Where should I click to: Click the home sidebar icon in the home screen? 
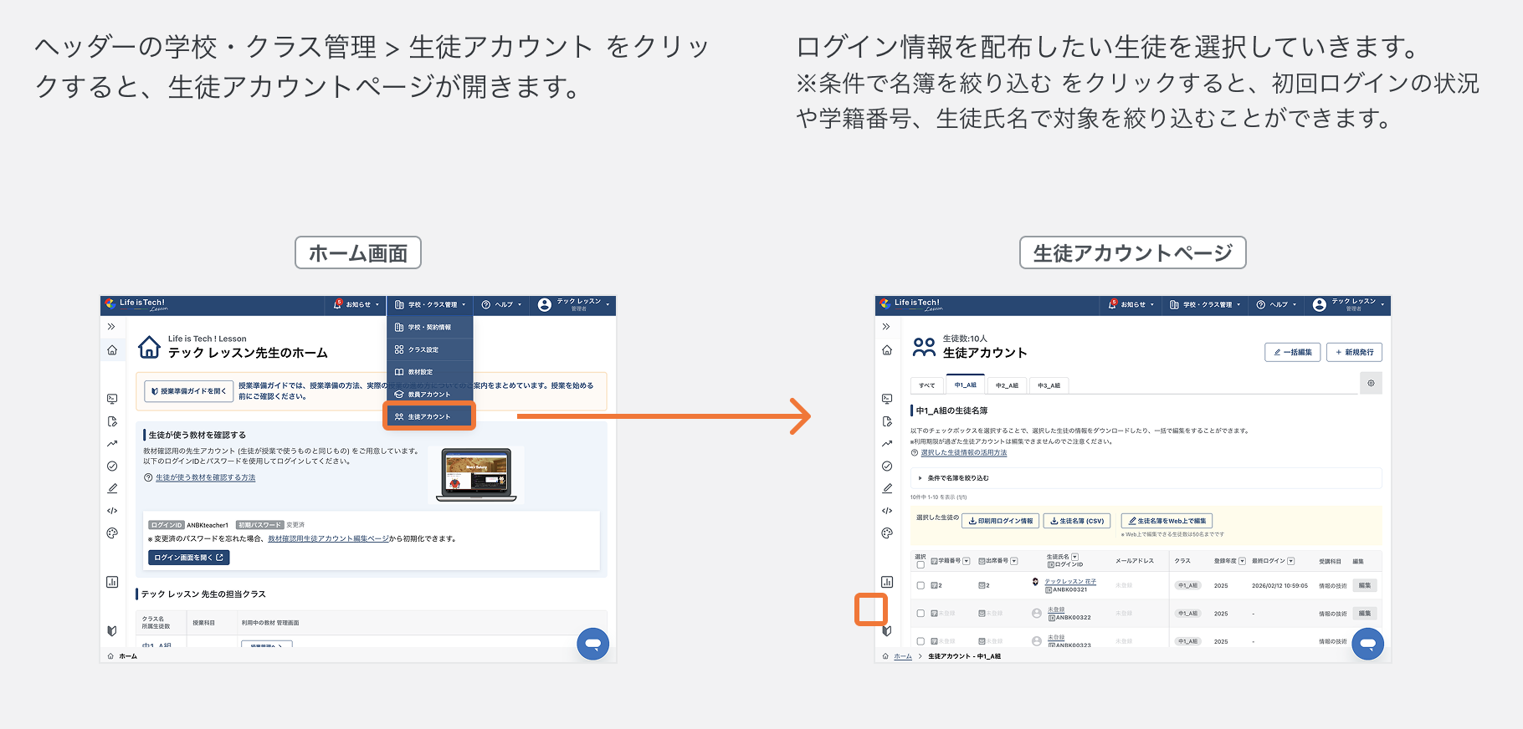(x=112, y=350)
